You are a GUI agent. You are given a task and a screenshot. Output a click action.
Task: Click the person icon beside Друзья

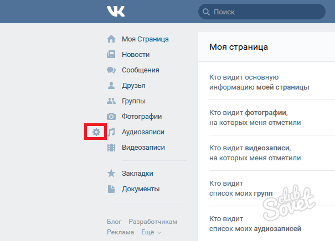(x=111, y=86)
